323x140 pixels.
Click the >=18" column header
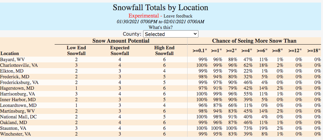pos(314,50)
